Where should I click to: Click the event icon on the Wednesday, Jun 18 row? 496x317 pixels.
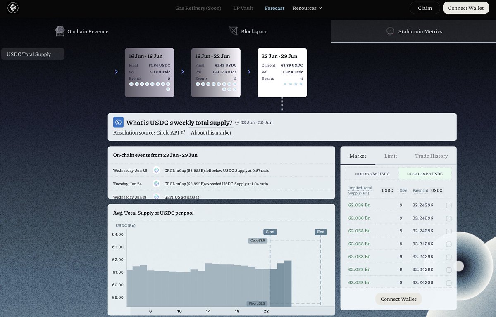pos(156,197)
